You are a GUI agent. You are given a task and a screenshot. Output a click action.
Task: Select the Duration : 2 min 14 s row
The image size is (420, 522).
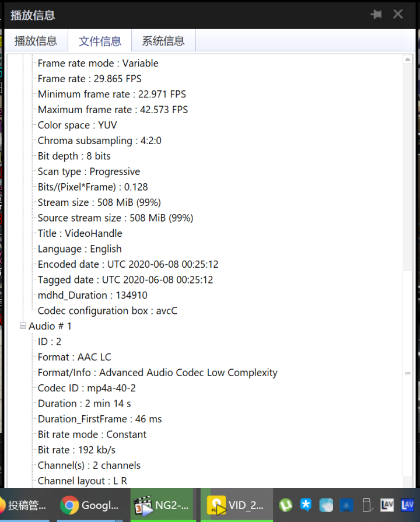[84, 404]
